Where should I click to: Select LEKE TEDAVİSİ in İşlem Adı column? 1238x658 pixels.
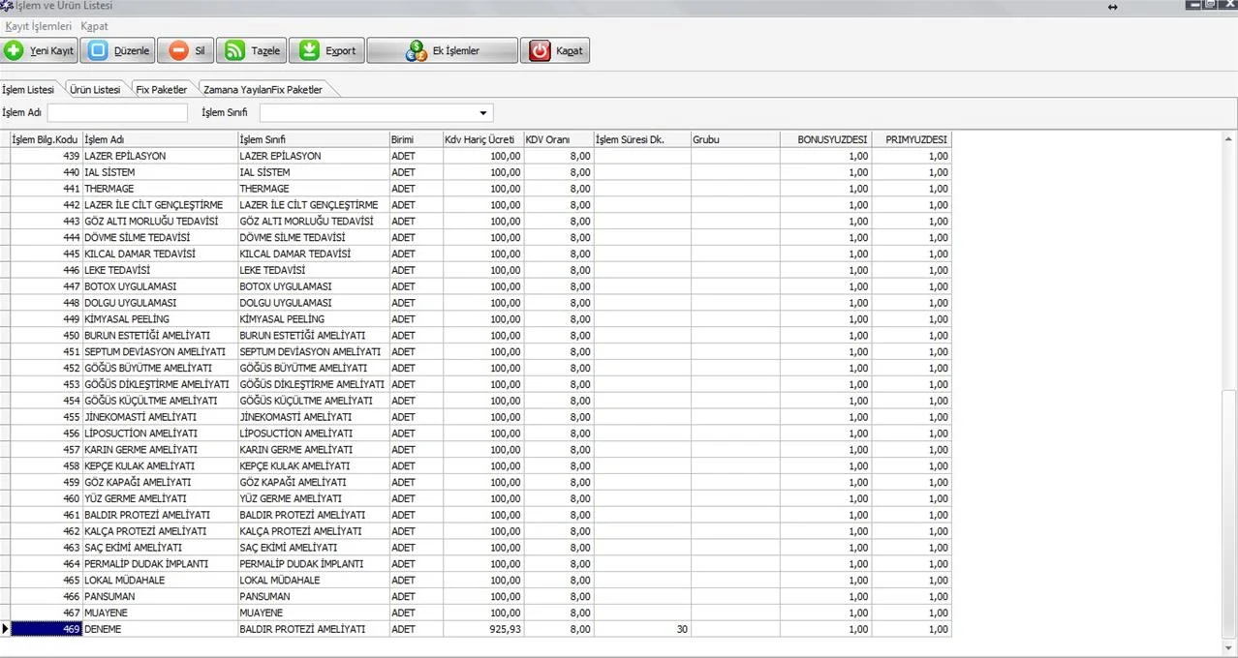point(117,270)
